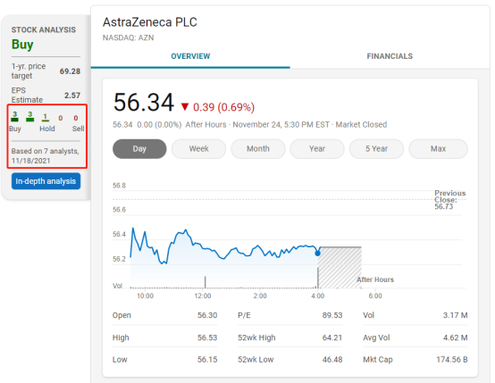
Task: Click the green Buy stock analysis rating
Action: (x=22, y=45)
